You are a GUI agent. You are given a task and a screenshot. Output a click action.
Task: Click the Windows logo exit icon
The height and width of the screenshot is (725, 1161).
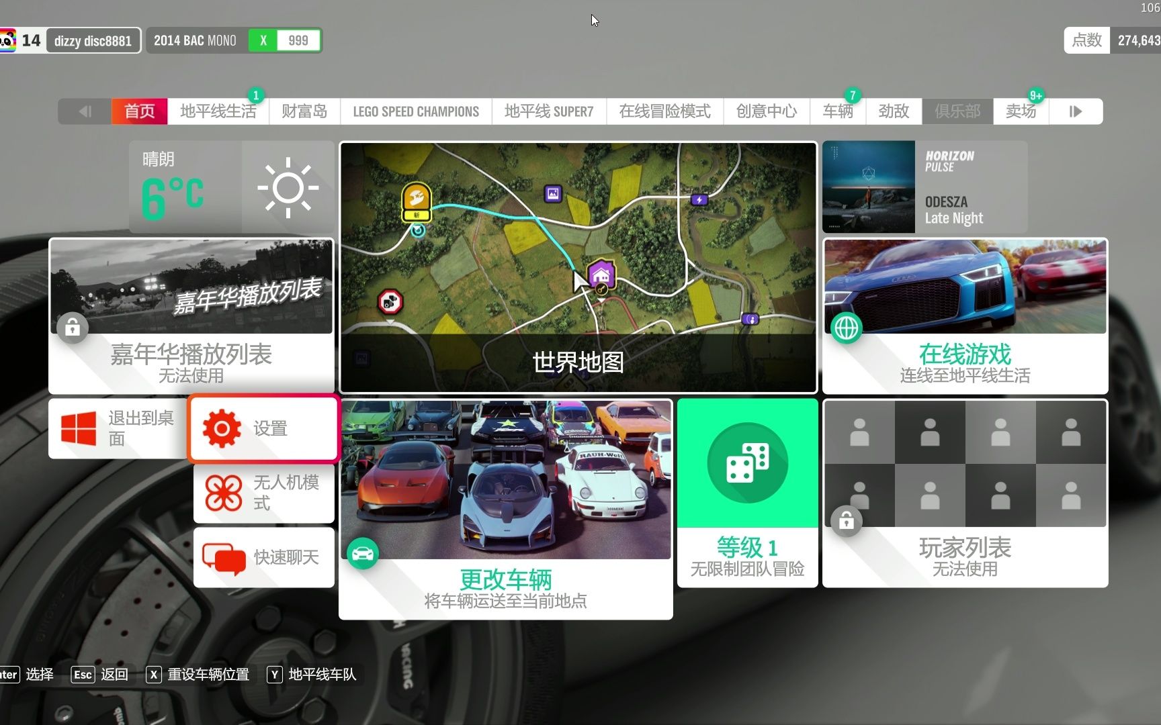79,428
